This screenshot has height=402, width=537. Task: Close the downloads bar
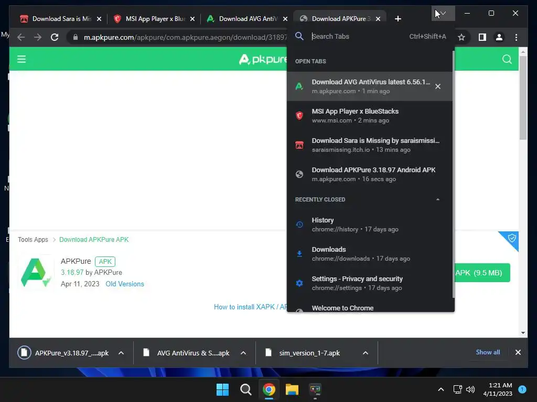tap(518, 352)
